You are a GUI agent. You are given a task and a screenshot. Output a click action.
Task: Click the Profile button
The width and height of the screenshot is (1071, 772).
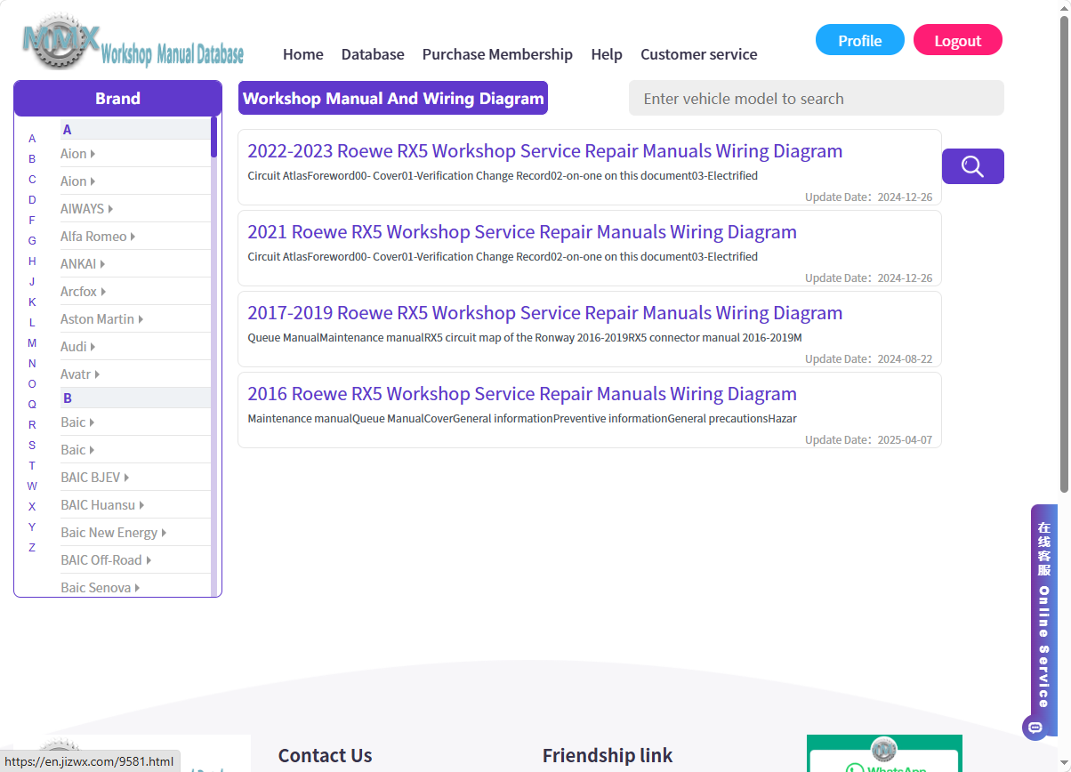point(860,40)
